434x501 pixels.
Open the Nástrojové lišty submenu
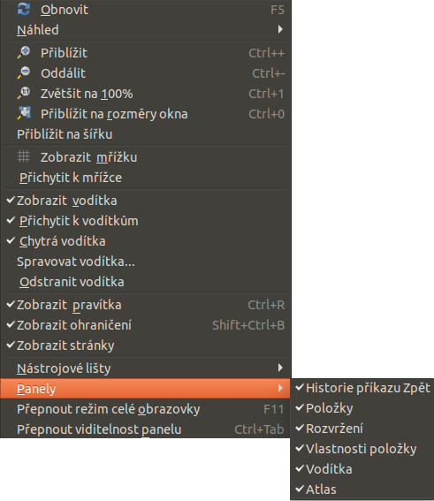(146, 368)
